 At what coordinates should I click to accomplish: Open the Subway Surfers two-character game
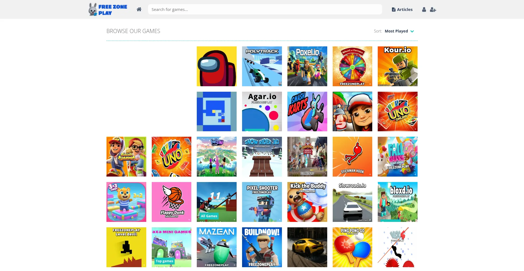pyautogui.click(x=126, y=157)
